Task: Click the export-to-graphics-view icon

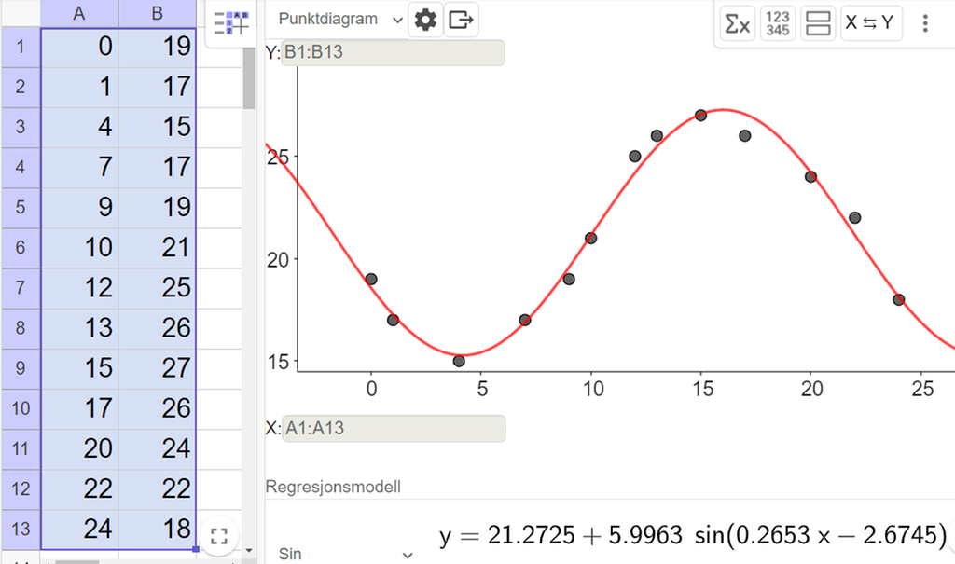Action: click(x=462, y=19)
